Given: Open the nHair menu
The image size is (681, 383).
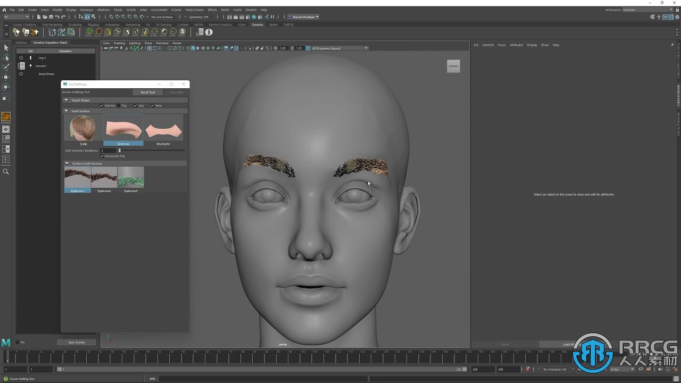Looking at the screenshot, I should pos(143,10).
